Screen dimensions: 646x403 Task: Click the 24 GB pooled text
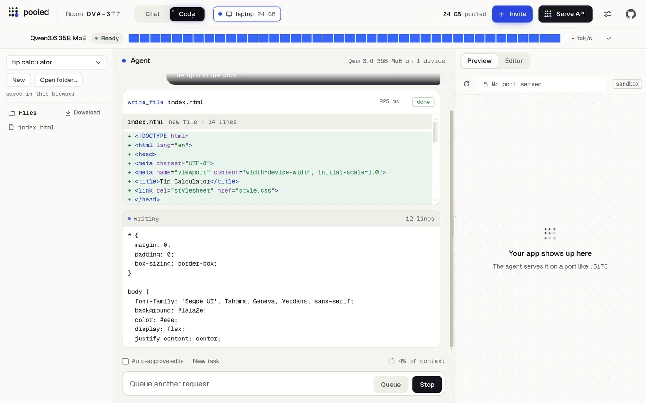[464, 14]
